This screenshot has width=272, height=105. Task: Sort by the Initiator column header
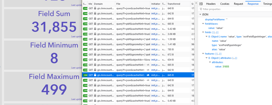(x=155, y=4)
